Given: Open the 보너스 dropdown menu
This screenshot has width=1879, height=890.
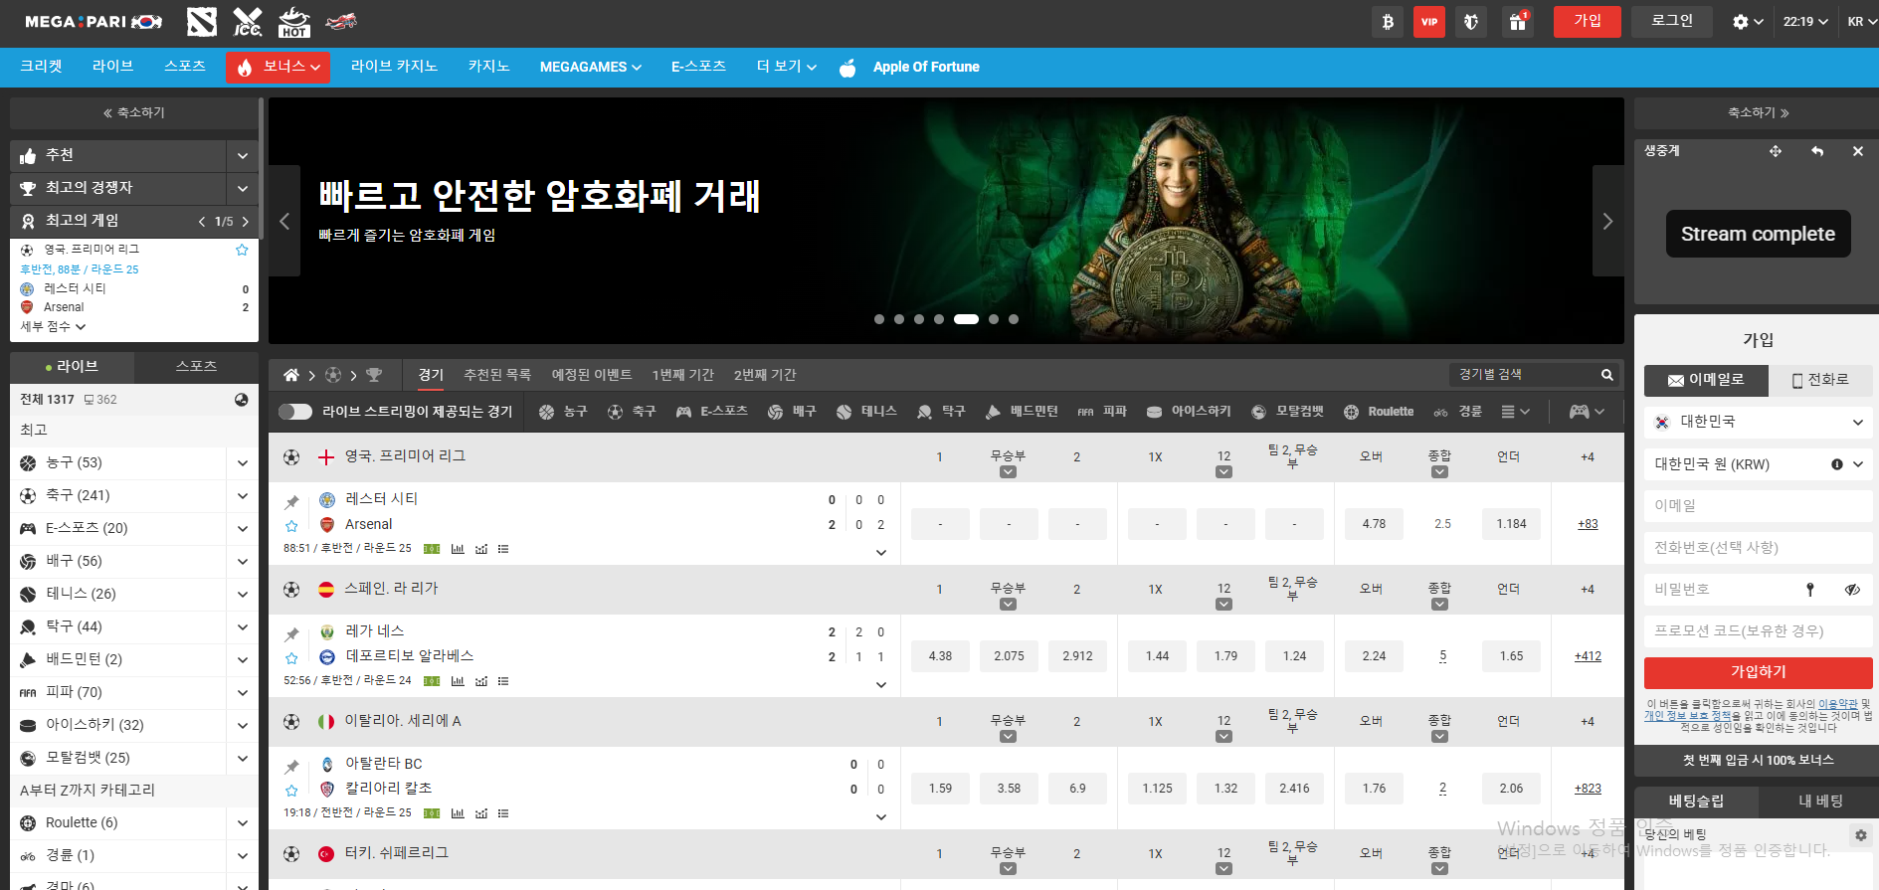Looking at the screenshot, I should coord(279,67).
